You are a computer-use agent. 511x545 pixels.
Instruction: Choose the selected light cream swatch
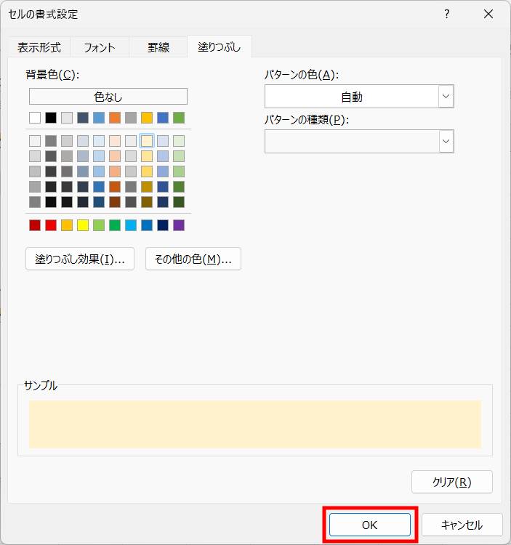pyautogui.click(x=147, y=141)
